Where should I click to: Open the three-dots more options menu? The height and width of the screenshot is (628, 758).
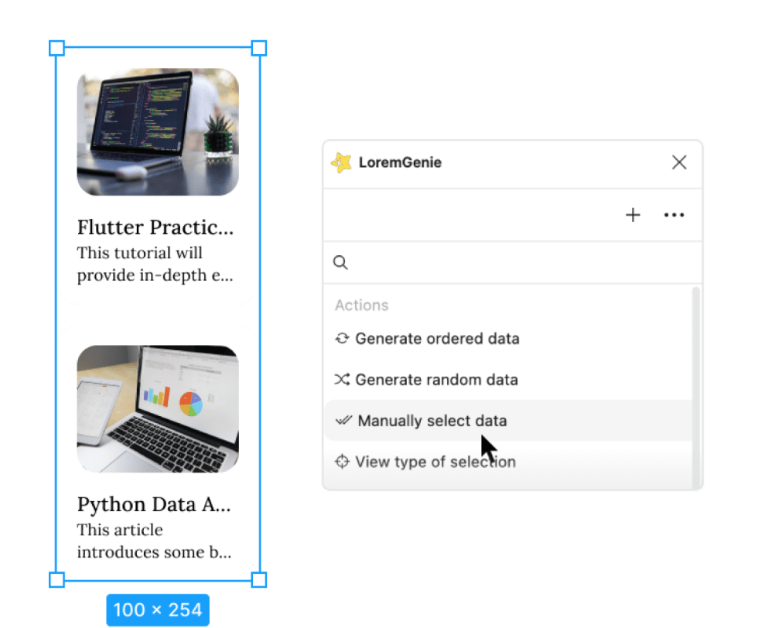click(x=674, y=215)
